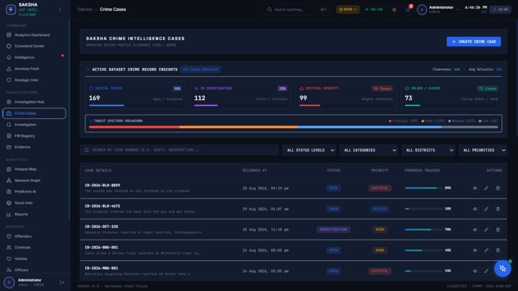518x291 pixels.
Task: Click the red Critical segment of threat bar
Action: [134, 127]
